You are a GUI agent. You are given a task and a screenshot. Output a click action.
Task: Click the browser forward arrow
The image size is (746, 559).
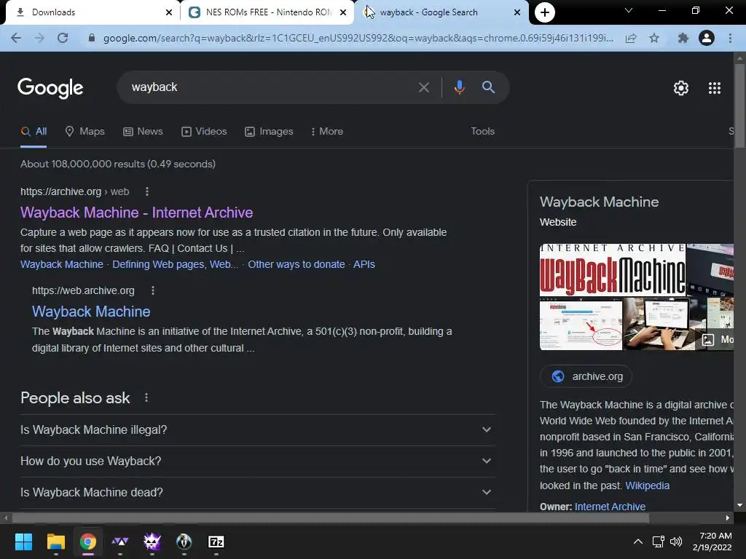click(39, 38)
